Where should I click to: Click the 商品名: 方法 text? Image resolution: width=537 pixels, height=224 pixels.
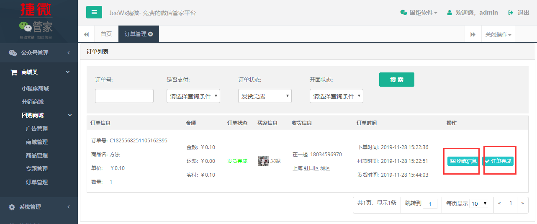pyautogui.click(x=105, y=154)
